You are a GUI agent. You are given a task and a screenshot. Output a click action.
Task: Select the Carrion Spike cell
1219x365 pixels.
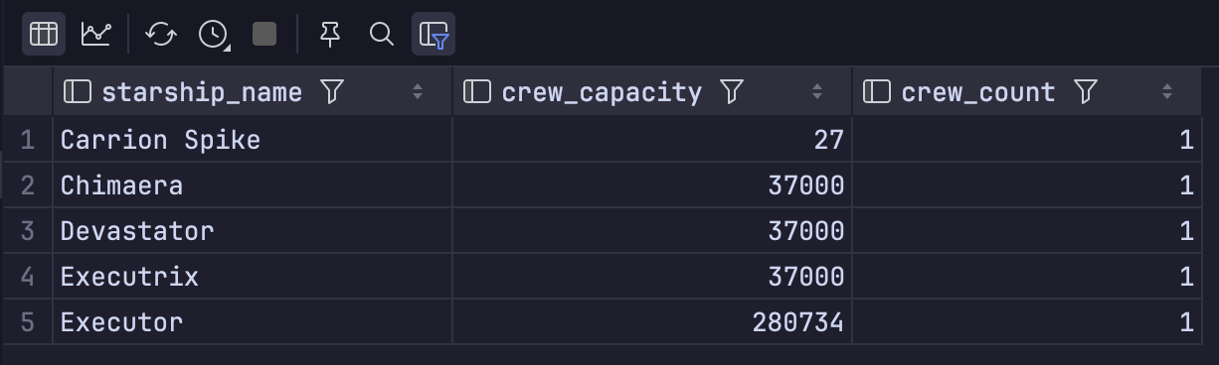tap(253, 140)
